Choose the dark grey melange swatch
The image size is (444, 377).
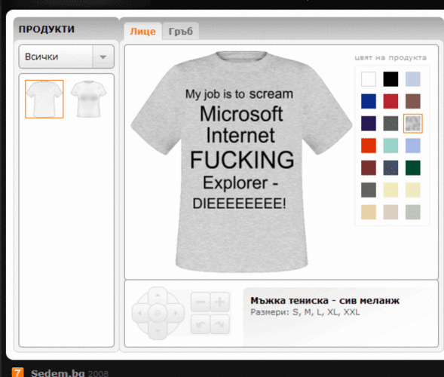pos(390,124)
